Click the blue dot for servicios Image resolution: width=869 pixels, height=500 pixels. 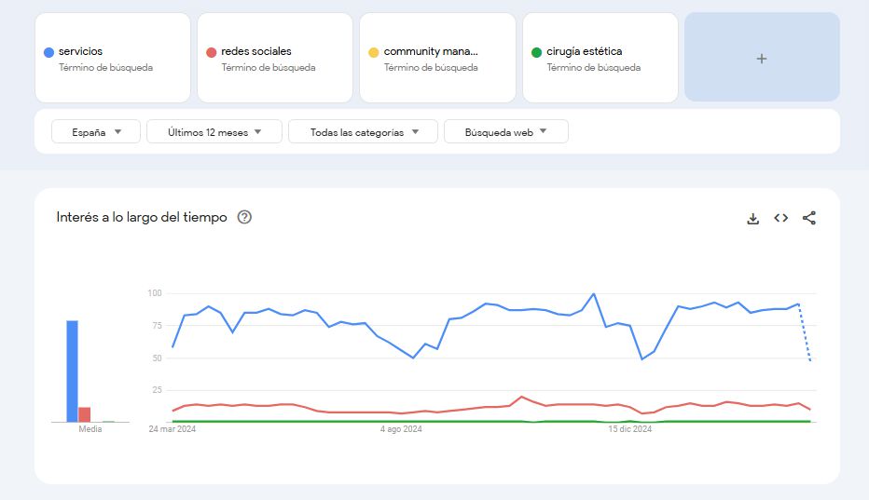tap(48, 52)
